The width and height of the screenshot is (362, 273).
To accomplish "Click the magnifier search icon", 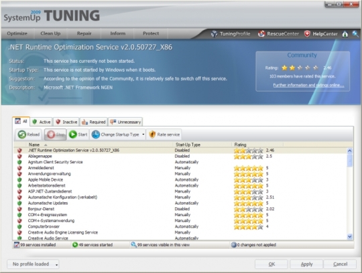I will (355, 34).
